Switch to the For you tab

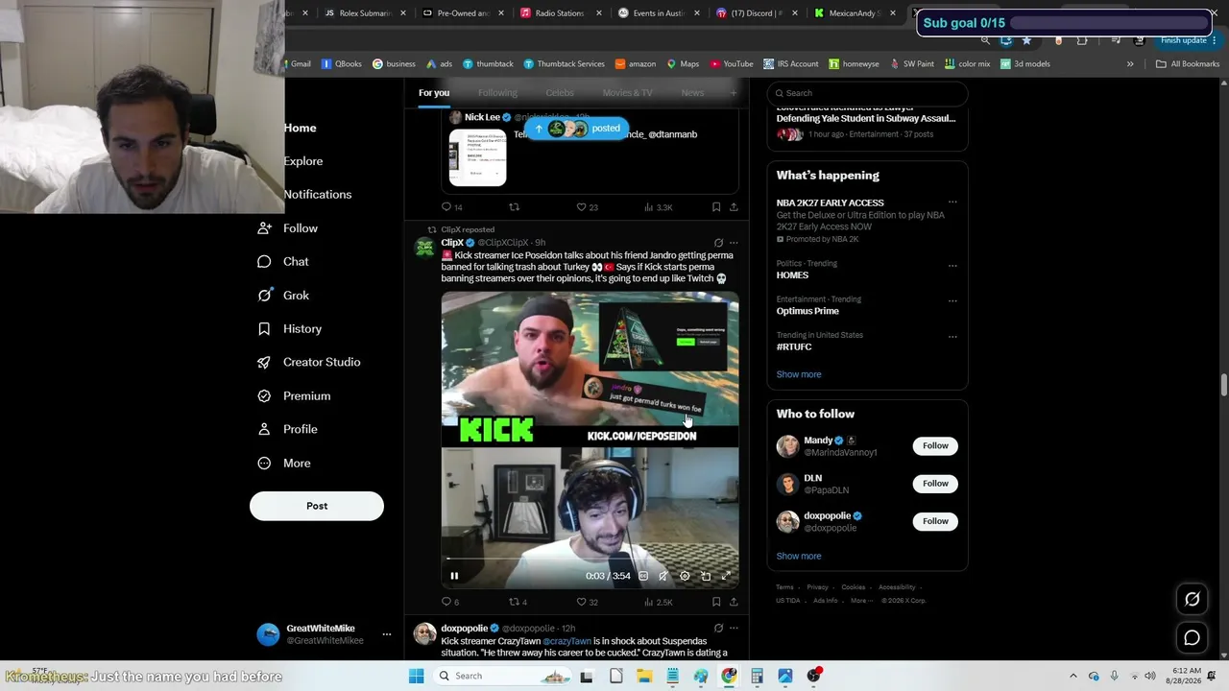[434, 93]
